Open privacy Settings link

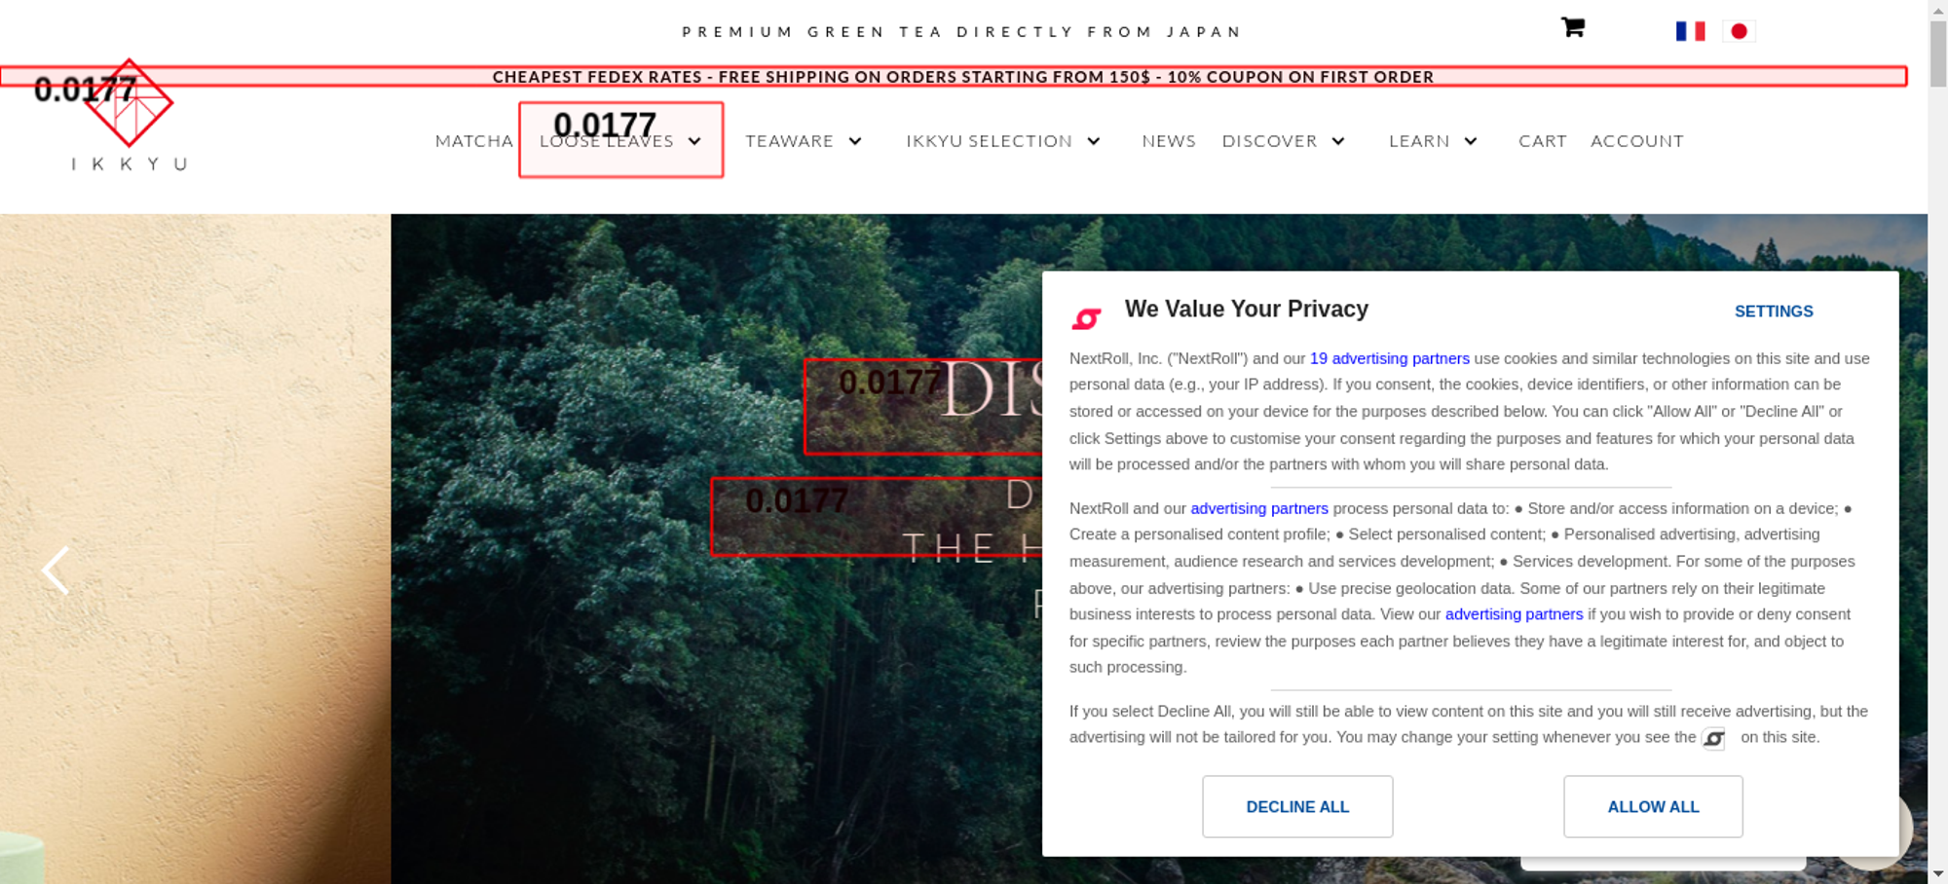point(1774,312)
